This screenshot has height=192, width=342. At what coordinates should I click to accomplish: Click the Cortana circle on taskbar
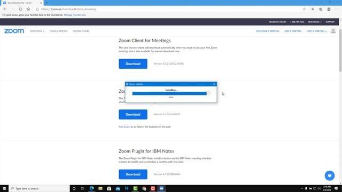(74, 188)
